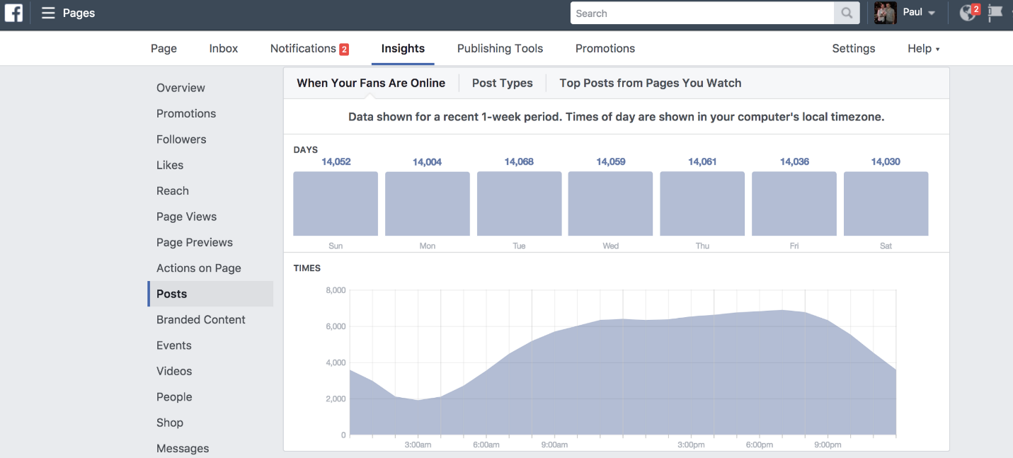Open Actions on Page in sidebar

click(x=199, y=268)
